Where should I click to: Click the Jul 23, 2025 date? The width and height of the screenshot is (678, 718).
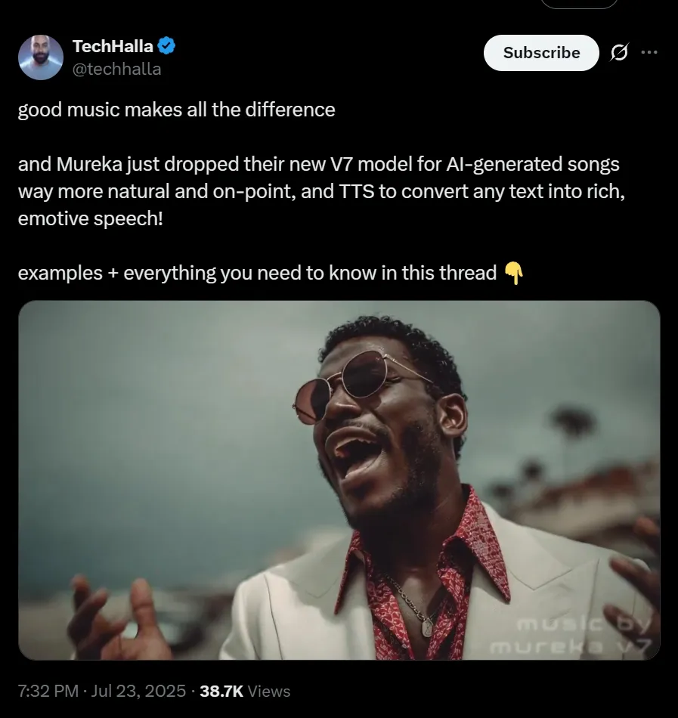pyautogui.click(x=138, y=691)
